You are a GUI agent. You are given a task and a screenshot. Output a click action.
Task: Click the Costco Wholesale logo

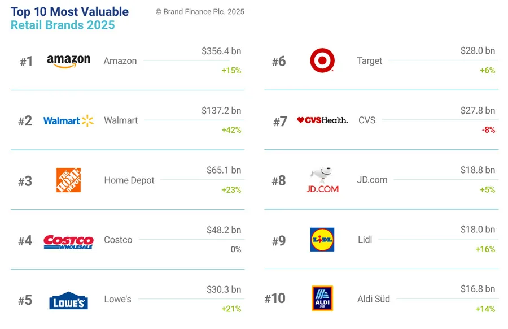click(68, 242)
